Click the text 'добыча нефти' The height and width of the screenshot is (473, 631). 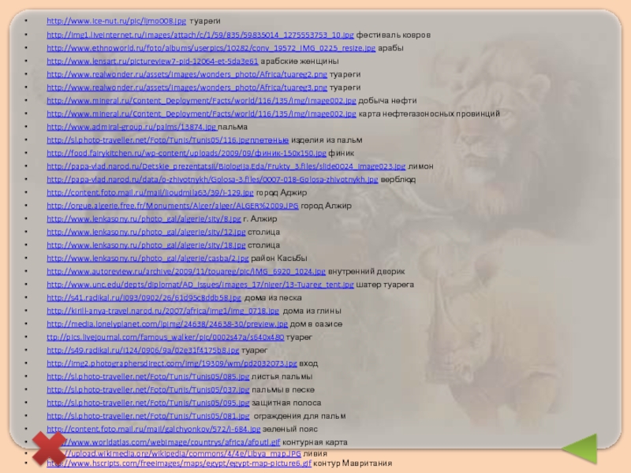point(387,101)
